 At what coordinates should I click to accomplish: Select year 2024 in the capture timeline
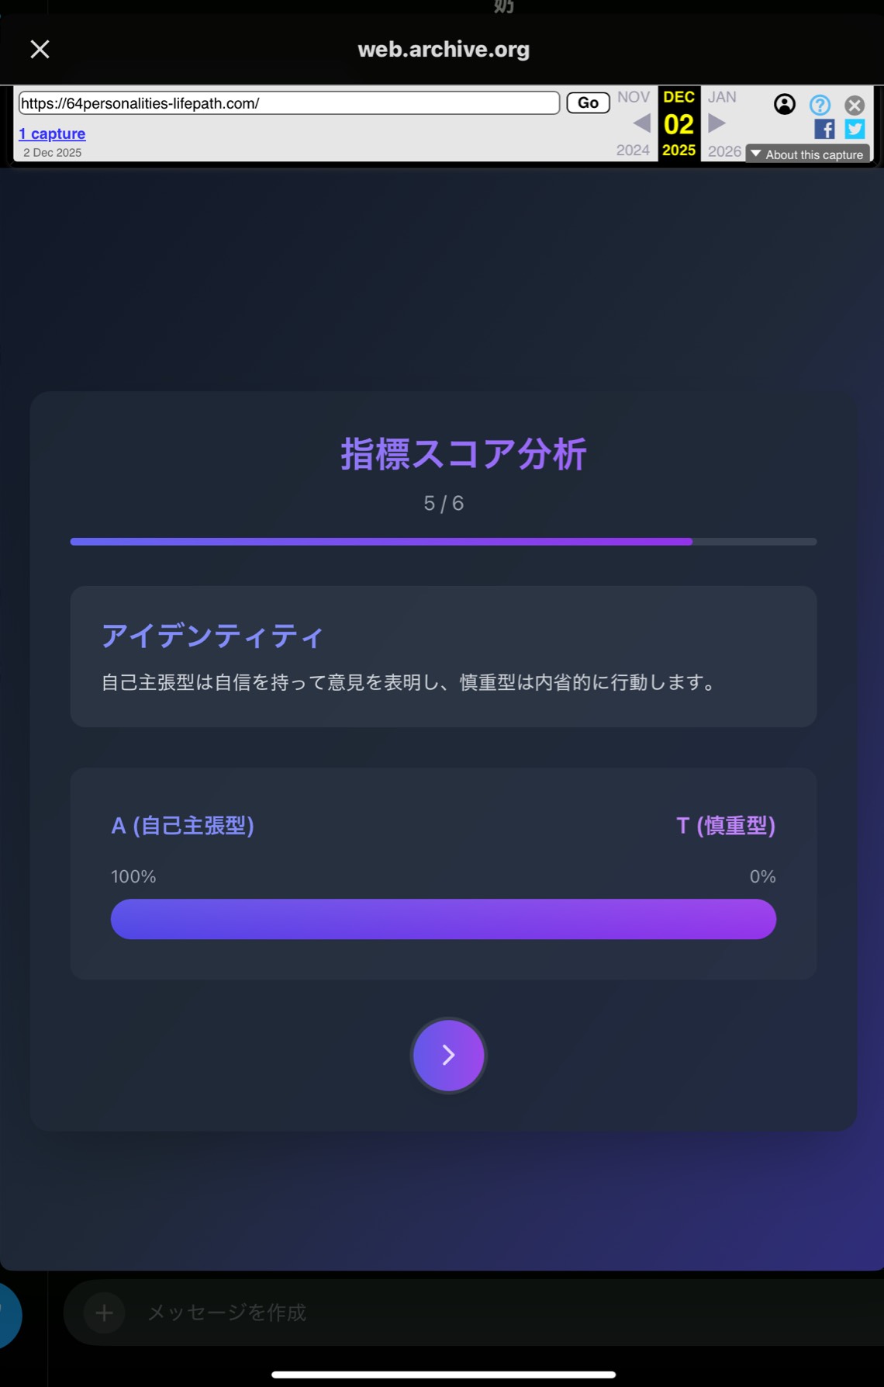click(x=633, y=149)
